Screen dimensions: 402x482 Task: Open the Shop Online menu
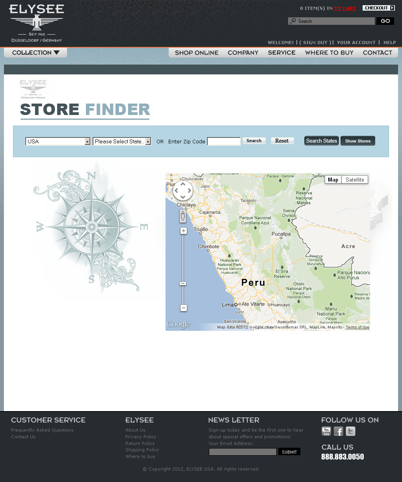pyautogui.click(x=197, y=53)
